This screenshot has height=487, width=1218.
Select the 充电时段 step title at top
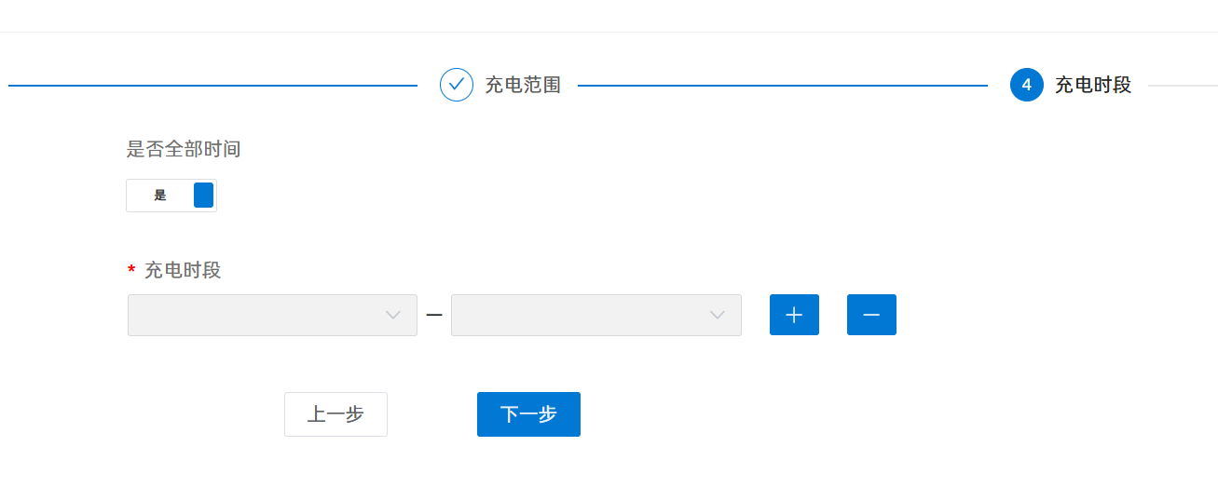click(1093, 85)
